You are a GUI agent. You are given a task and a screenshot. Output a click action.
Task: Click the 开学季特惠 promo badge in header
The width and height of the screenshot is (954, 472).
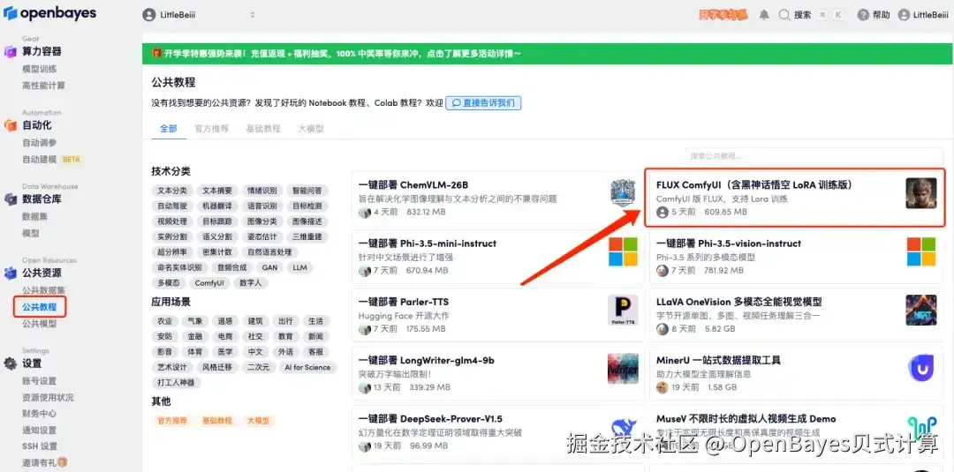point(723,15)
